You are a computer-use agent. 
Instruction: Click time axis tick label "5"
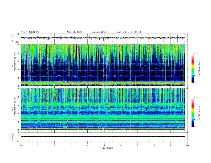[x=104, y=145]
